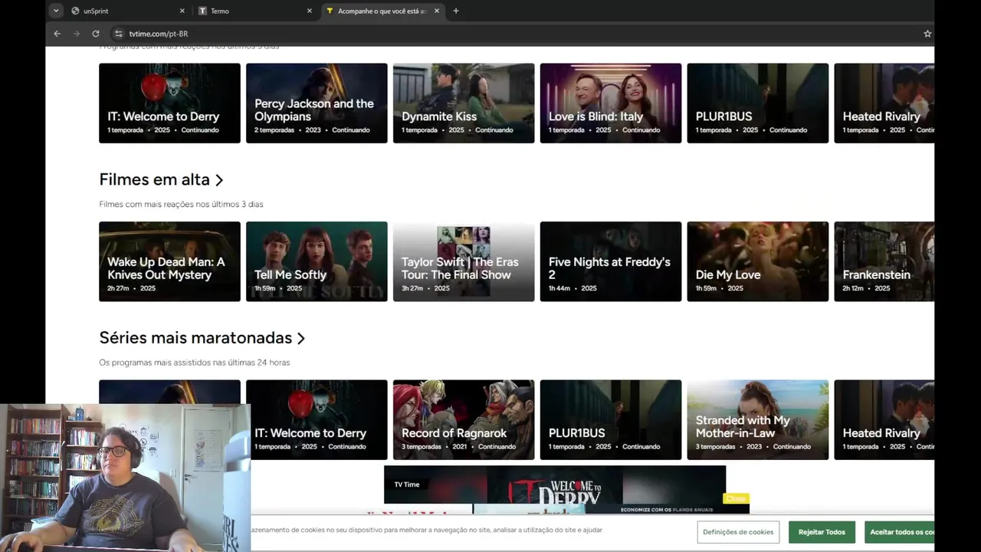Open Five Nights at Freddy's 2 card
The image size is (981, 552).
pos(611,261)
